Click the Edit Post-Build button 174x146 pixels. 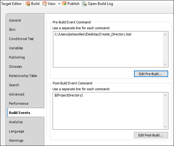(x=151, y=135)
